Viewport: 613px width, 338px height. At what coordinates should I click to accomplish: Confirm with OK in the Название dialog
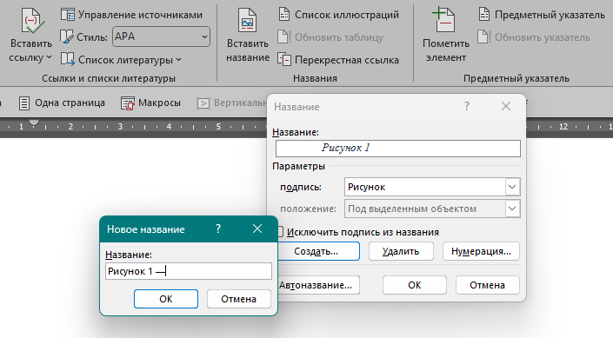tap(415, 285)
